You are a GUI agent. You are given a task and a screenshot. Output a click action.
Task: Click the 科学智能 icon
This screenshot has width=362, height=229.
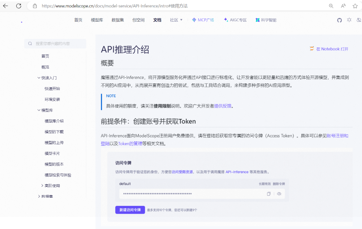point(258,20)
